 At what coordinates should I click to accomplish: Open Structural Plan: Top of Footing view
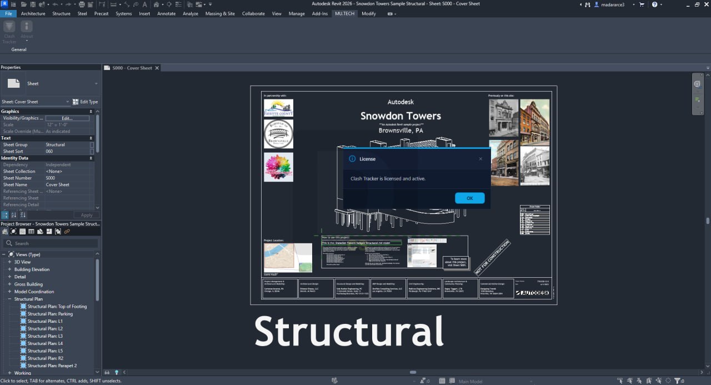click(x=57, y=306)
